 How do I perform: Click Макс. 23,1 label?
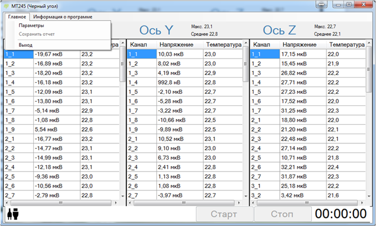coord(202,27)
